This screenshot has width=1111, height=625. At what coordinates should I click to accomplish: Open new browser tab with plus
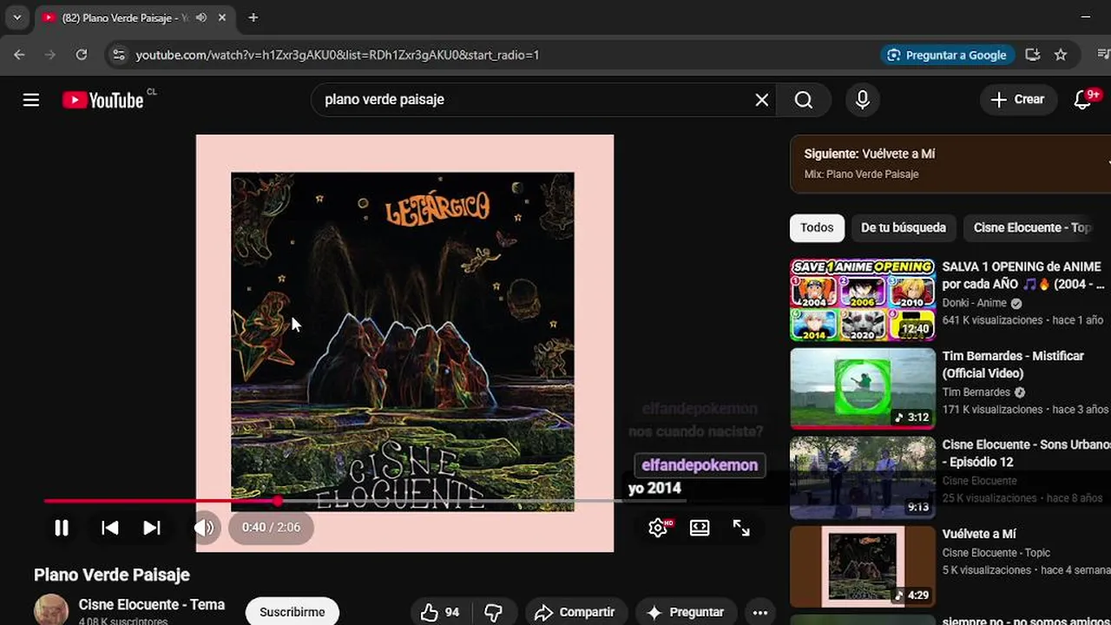tap(253, 17)
